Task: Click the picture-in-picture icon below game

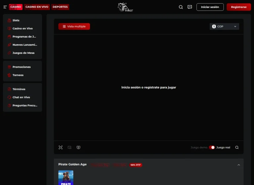Action: pyautogui.click(x=69, y=147)
